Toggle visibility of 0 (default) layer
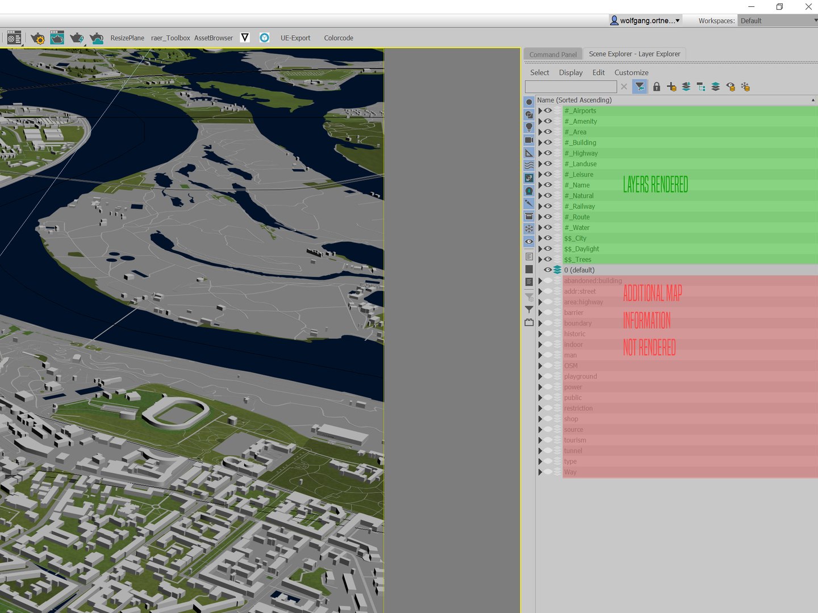The width and height of the screenshot is (818, 613). (x=548, y=270)
